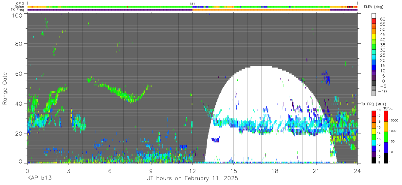This screenshot has width=402, height=185.
Task: Select the light gray bottom swatch of ELEV colorbar
Action: pyautogui.click(x=374, y=94)
